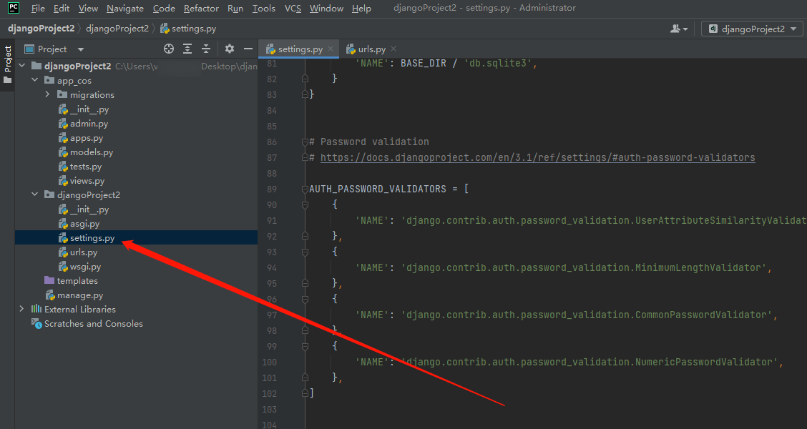Close the urls.py editor tab

coord(394,49)
